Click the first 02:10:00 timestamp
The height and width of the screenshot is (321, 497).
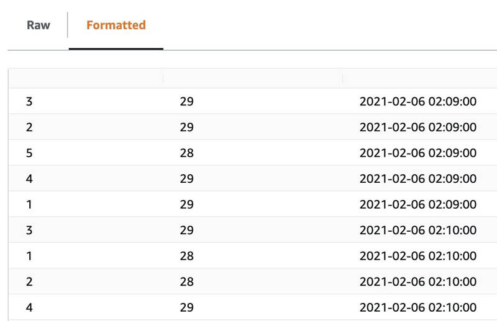(417, 230)
